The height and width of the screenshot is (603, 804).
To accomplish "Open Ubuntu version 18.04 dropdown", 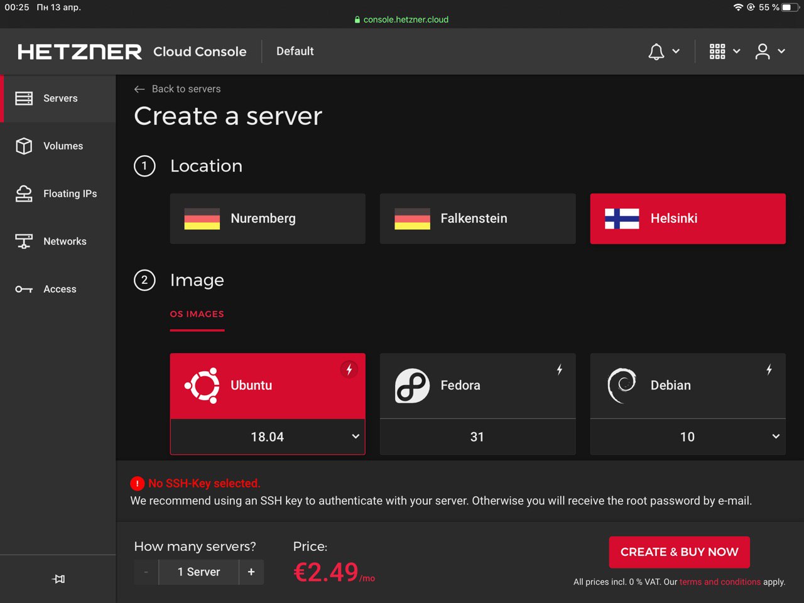I will point(268,437).
